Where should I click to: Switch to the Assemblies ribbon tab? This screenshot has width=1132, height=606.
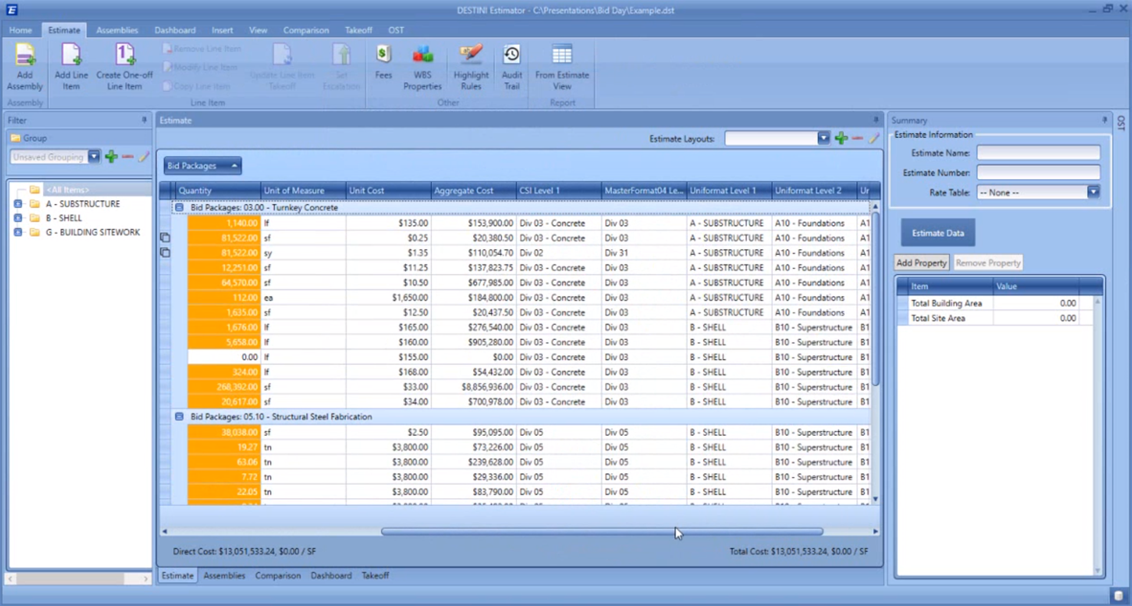pyautogui.click(x=117, y=30)
